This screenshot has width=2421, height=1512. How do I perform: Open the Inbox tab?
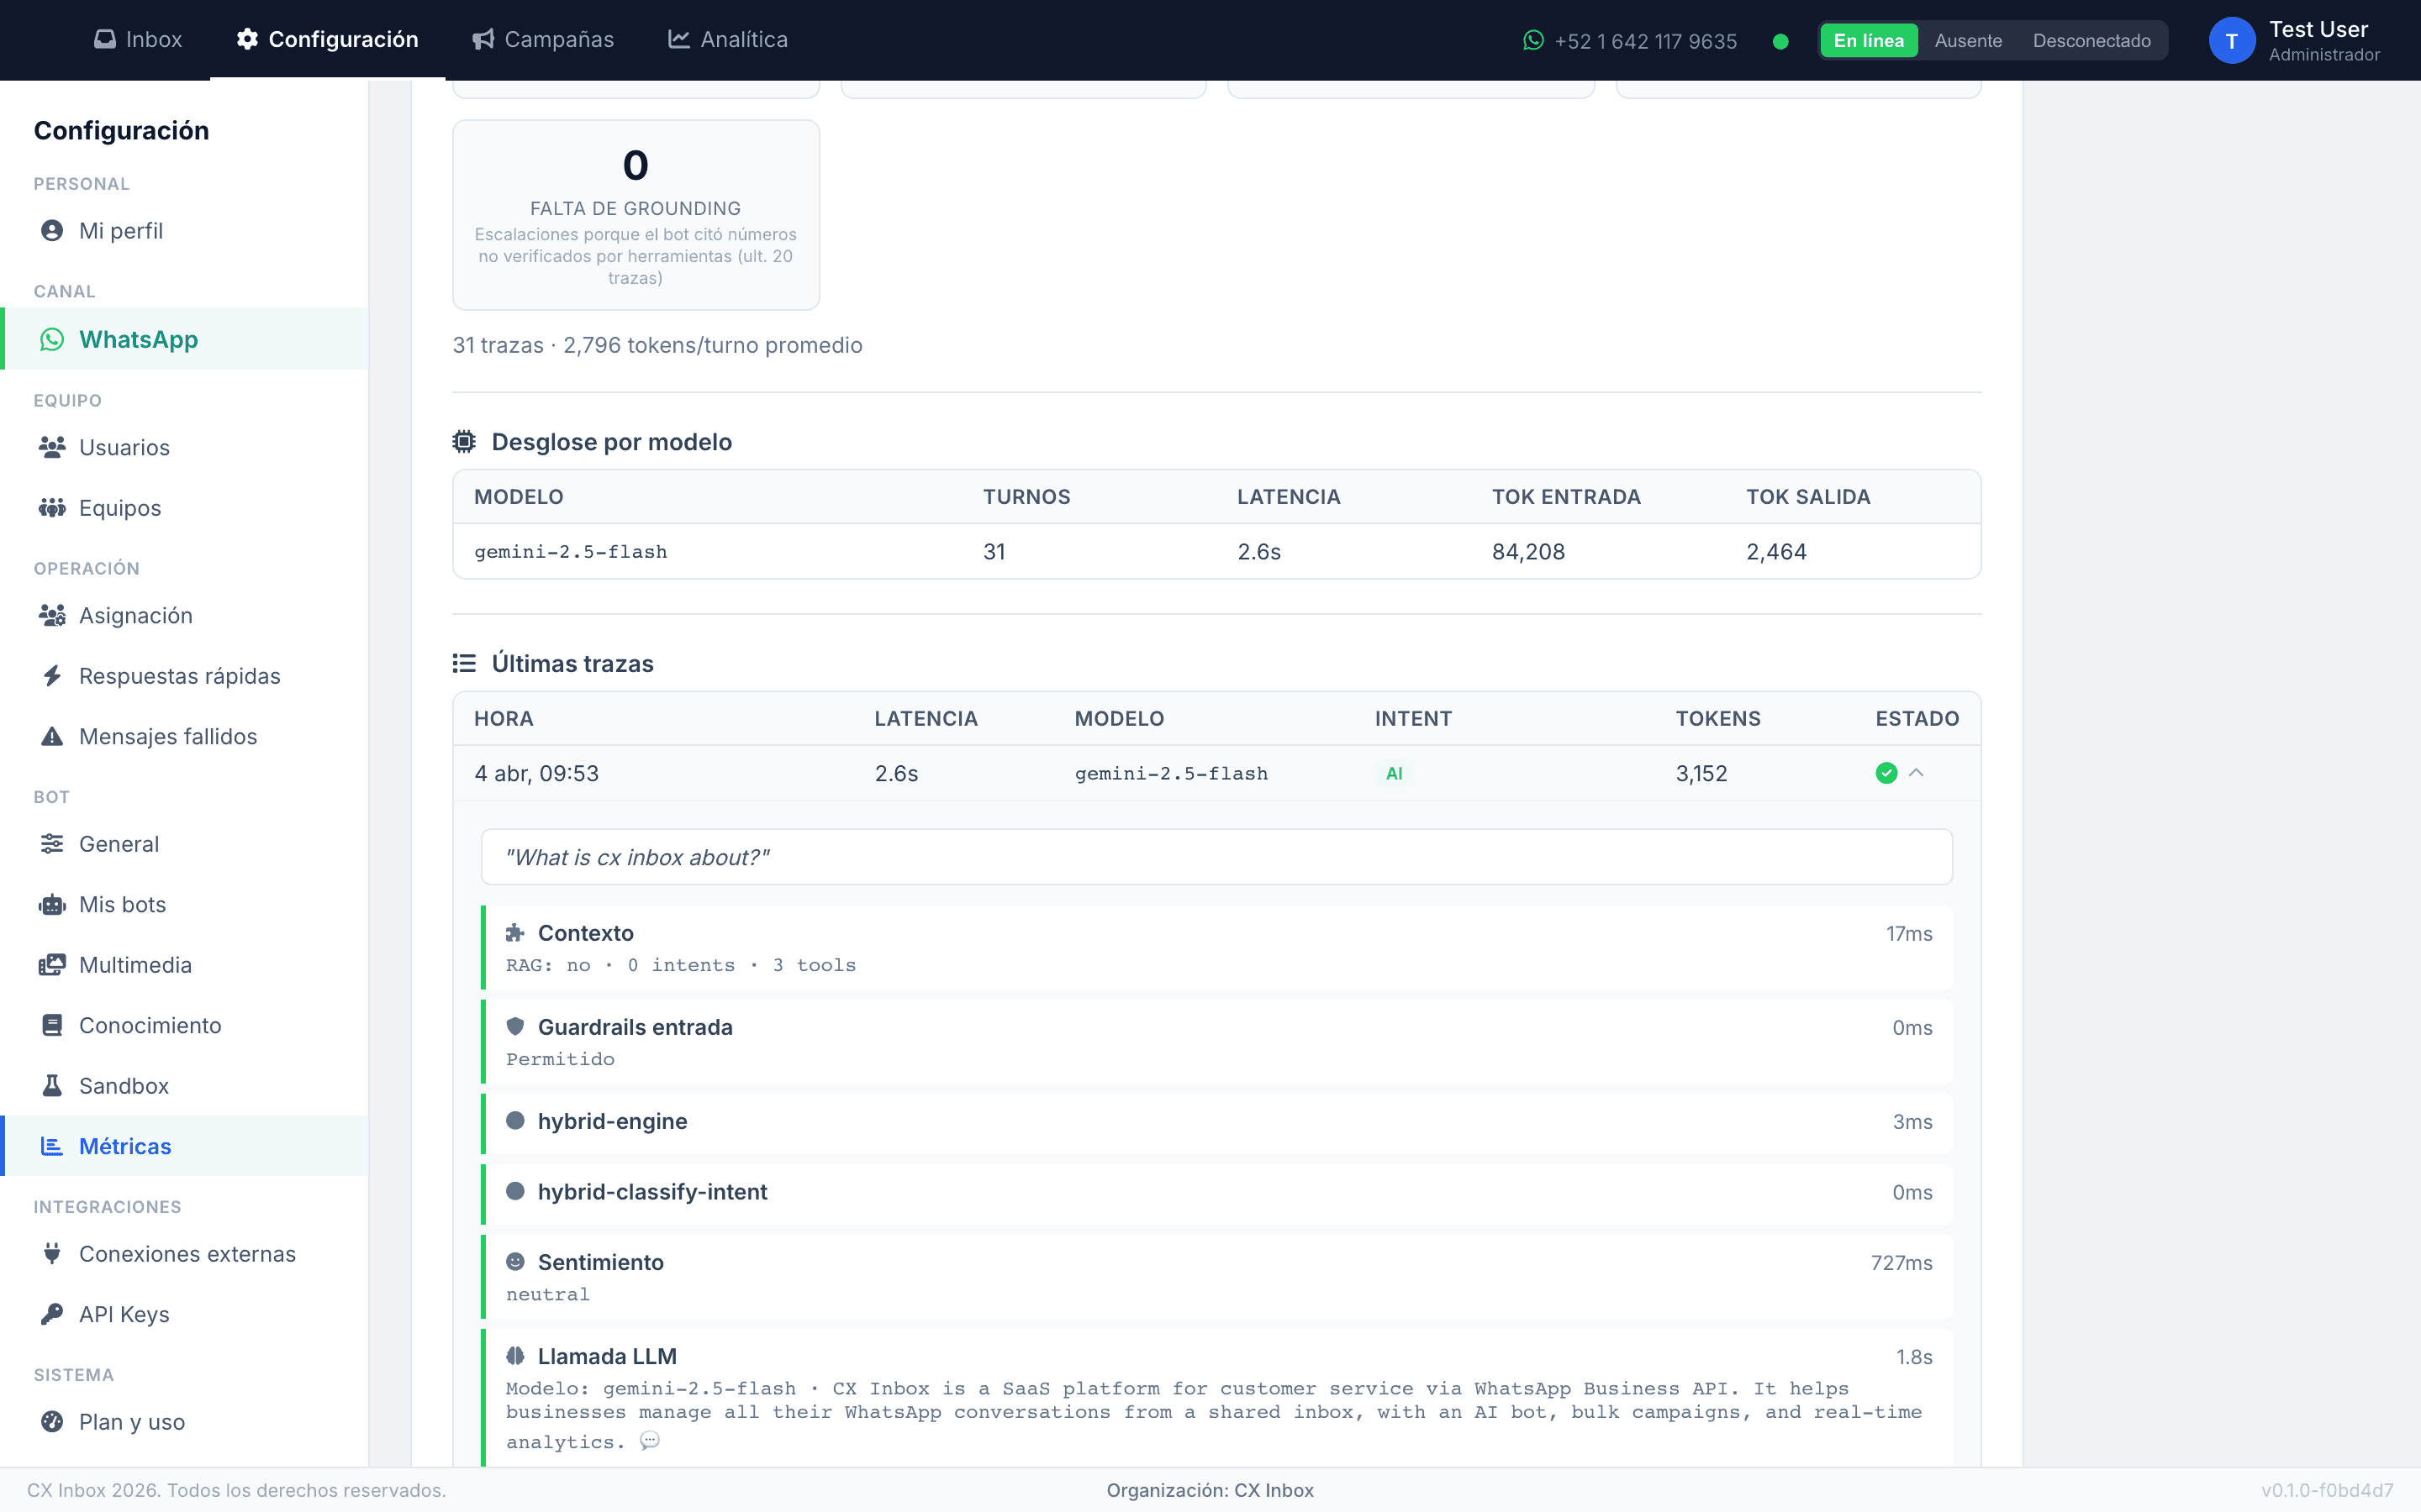(138, 39)
